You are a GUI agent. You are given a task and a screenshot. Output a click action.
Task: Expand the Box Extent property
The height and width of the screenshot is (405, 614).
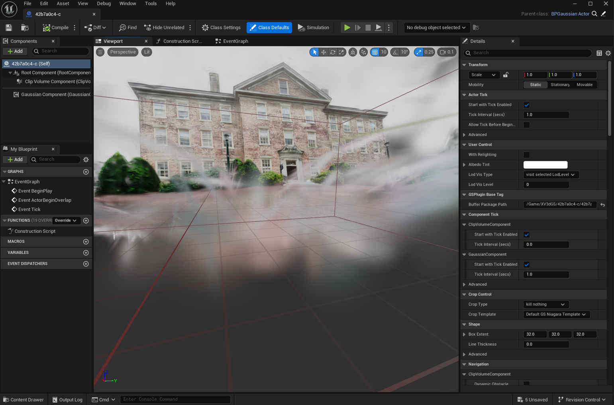[464, 334]
